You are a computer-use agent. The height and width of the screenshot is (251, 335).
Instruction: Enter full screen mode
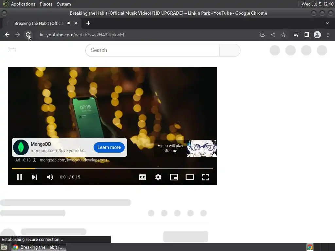pos(205,177)
